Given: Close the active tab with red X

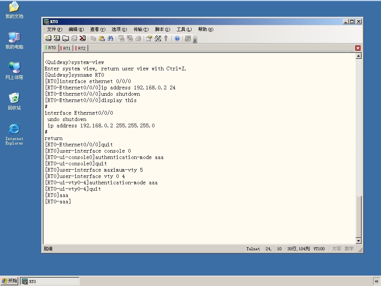Looking at the screenshot, I should click(x=358, y=48).
